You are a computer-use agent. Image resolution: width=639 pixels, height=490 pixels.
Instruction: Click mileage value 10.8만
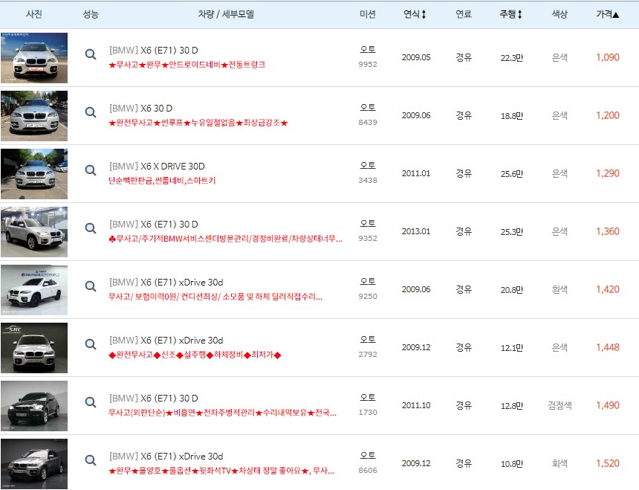tap(512, 464)
